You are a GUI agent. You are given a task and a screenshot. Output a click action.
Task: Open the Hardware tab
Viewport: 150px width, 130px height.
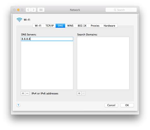(x=109, y=26)
